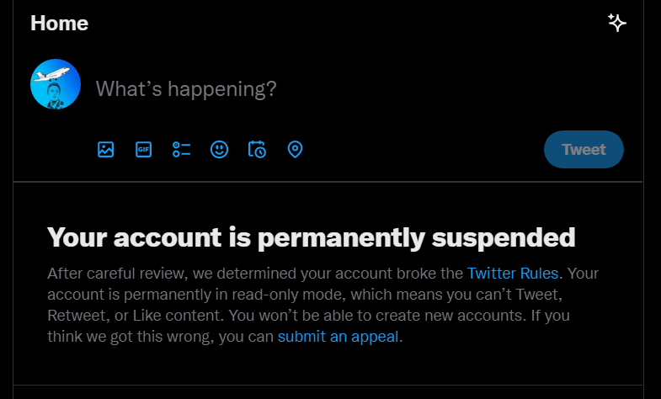Click the schedule tweet calendar icon
Screen dimensions: 661x399
click(257, 150)
